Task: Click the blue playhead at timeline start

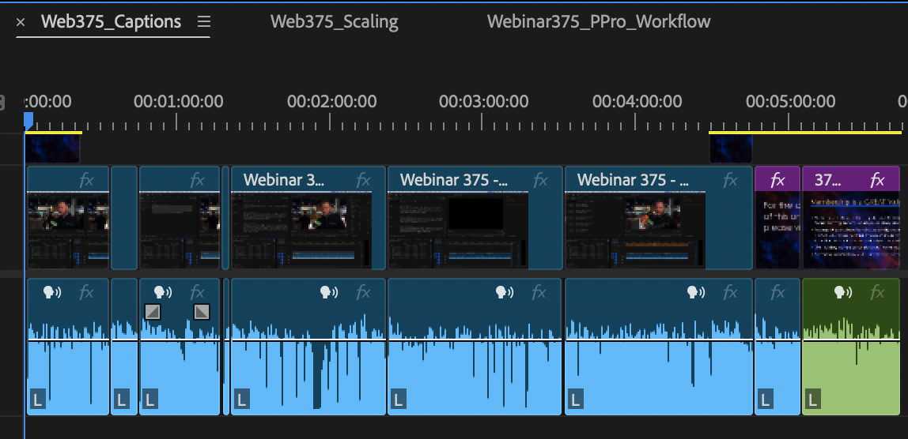Action: click(28, 120)
